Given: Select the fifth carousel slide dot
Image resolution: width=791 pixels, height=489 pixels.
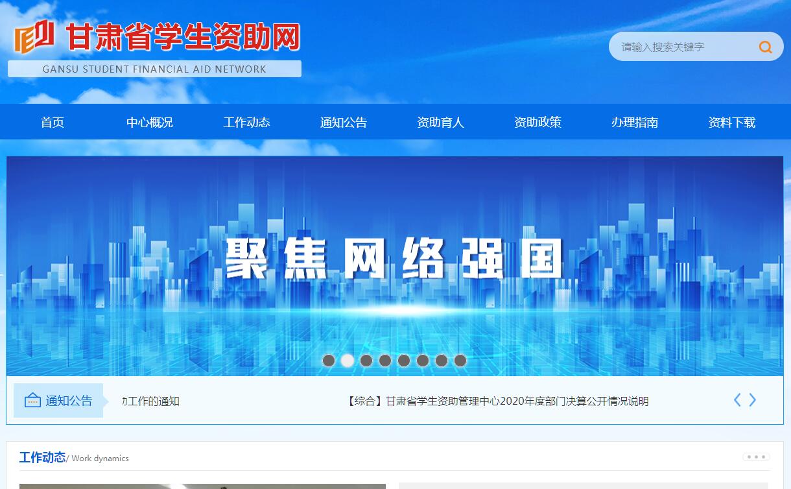Looking at the screenshot, I should coord(404,361).
